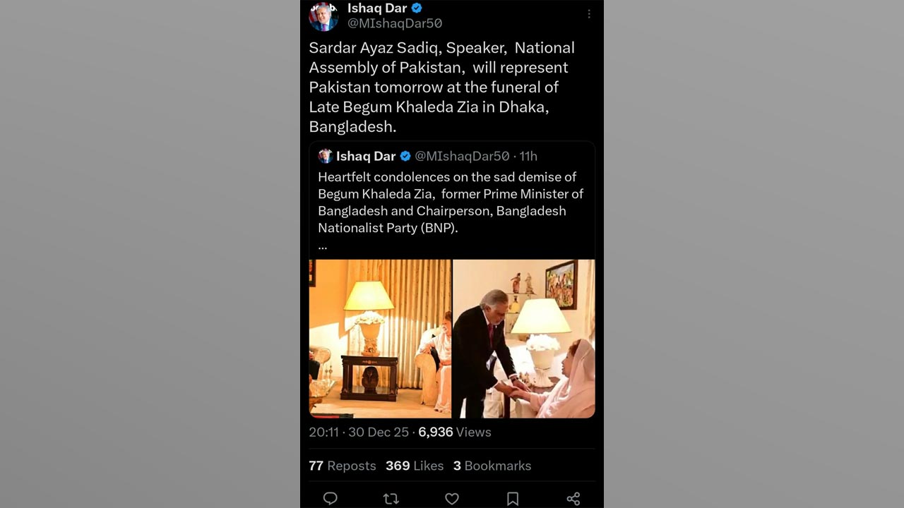View the 77 Reposts list
Screen dimensions: 904x508
343,466
